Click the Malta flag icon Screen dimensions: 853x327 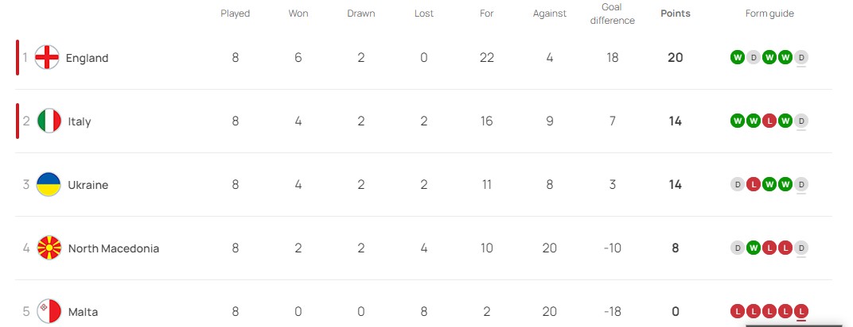pyautogui.click(x=49, y=311)
